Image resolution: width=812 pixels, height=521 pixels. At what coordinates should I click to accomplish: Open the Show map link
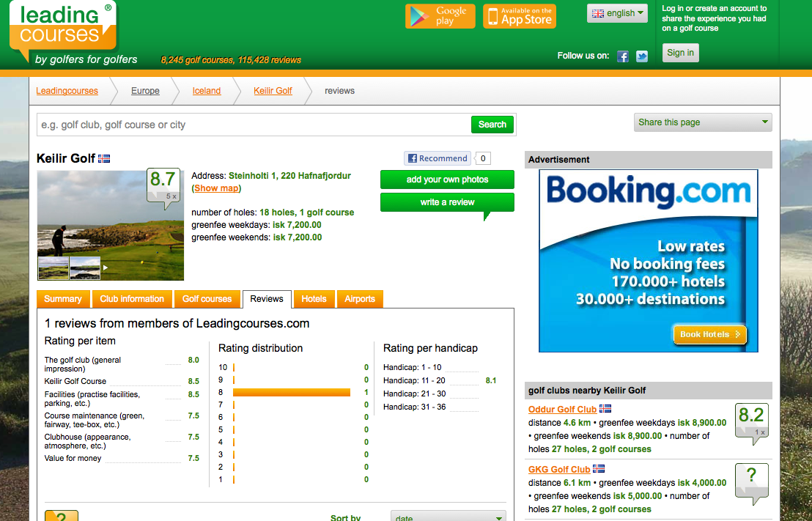point(216,188)
